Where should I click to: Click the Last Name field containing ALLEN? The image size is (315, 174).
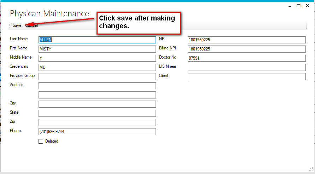97,40
